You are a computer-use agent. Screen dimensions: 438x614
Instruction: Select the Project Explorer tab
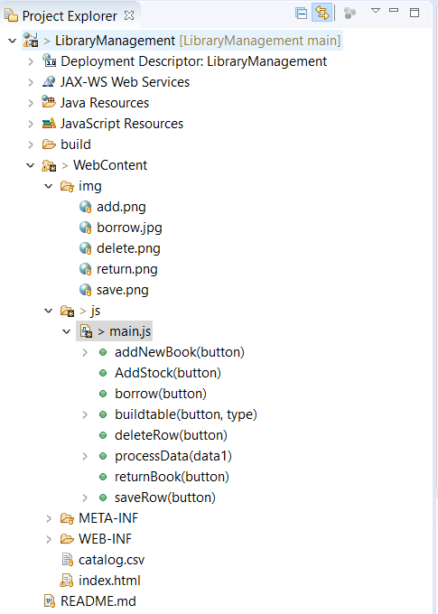(70, 16)
